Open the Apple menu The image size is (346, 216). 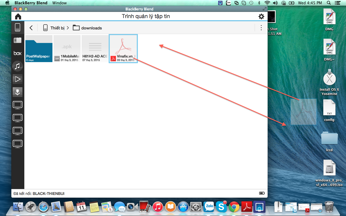(x=7, y=3)
